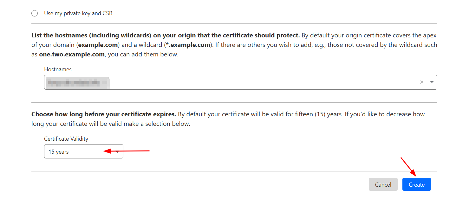Click the "15 years" selected value

click(59, 152)
